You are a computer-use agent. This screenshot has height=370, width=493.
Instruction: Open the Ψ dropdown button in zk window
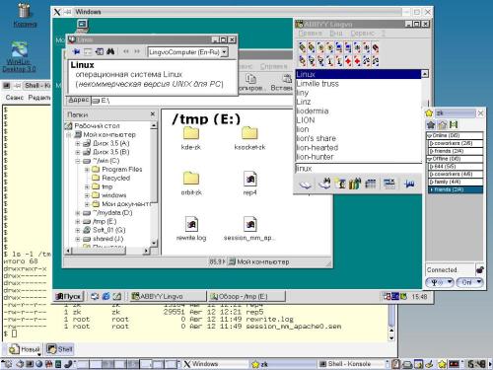(x=440, y=282)
